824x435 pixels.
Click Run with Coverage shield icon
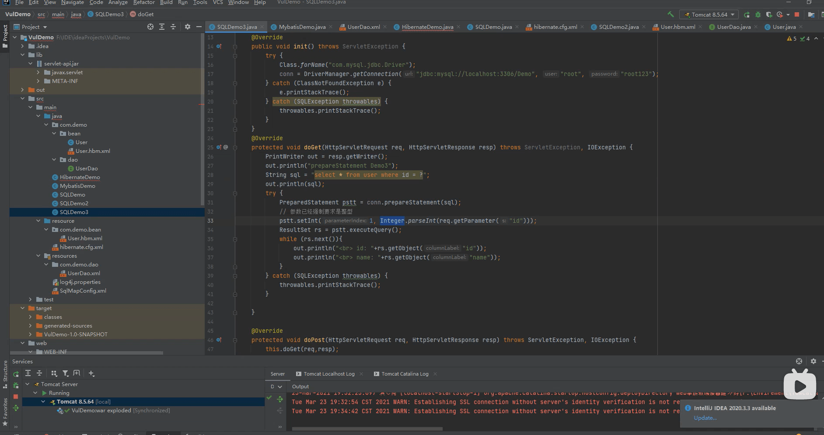point(769,14)
